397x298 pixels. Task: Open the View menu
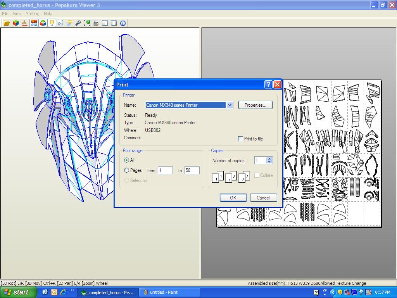point(17,14)
